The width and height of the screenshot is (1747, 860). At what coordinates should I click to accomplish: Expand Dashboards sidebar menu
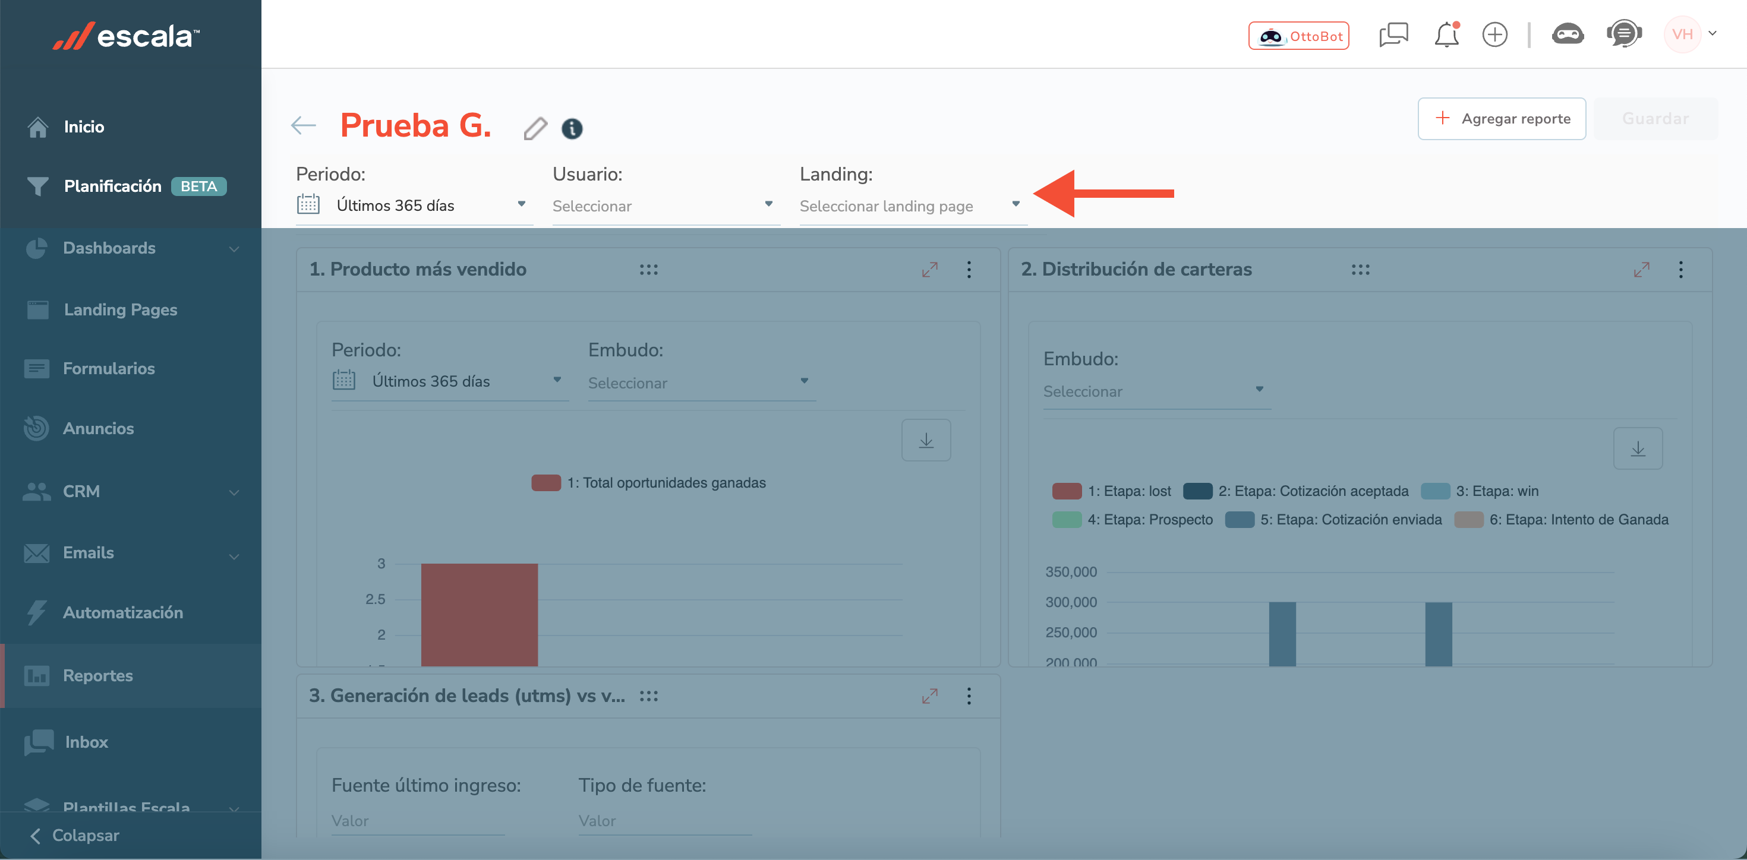tap(130, 248)
